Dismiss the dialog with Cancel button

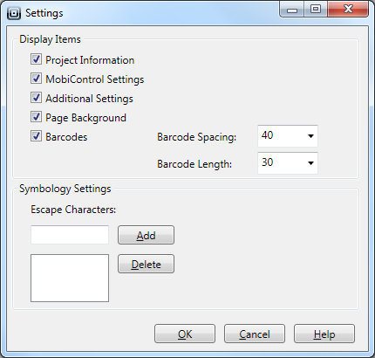tap(255, 334)
